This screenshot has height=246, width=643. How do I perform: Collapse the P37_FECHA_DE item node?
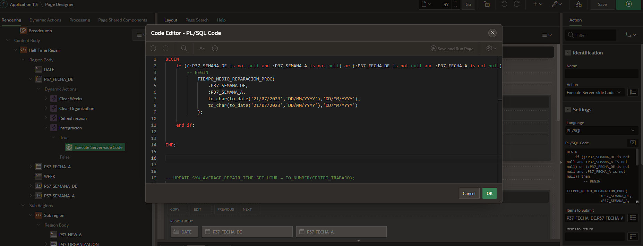click(31, 79)
